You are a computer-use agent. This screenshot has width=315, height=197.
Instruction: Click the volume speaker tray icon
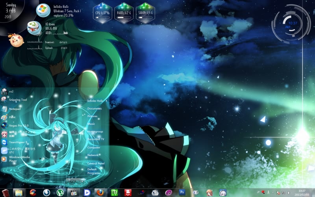click(289, 193)
